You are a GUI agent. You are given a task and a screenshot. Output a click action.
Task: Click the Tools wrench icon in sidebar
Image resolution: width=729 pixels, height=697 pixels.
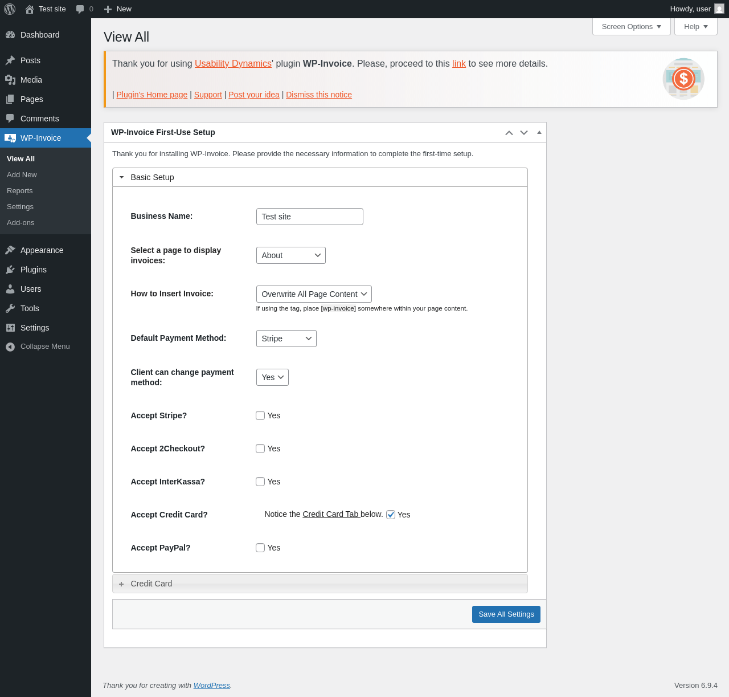point(10,308)
